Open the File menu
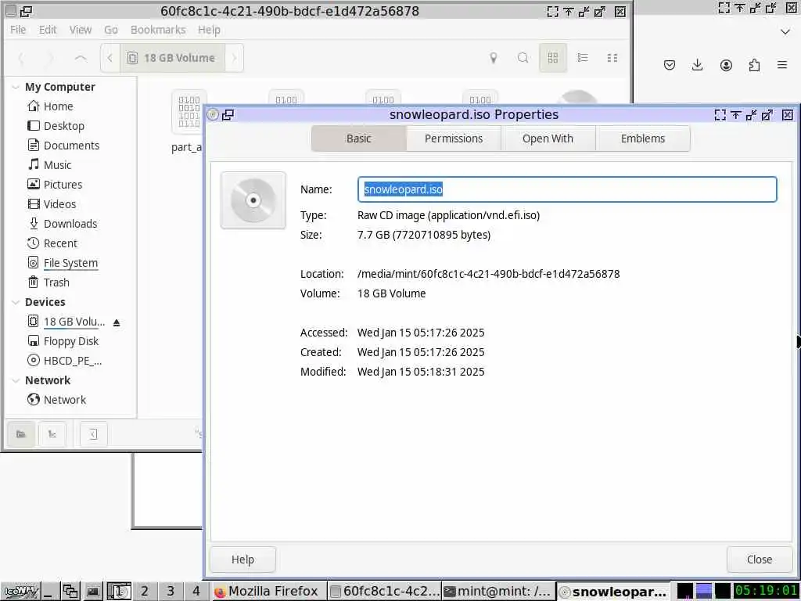801x601 pixels. pos(18,30)
